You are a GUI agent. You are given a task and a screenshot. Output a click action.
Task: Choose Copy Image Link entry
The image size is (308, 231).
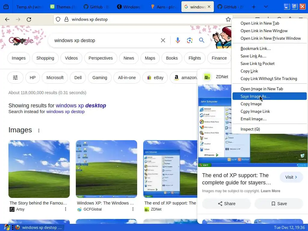(269, 111)
